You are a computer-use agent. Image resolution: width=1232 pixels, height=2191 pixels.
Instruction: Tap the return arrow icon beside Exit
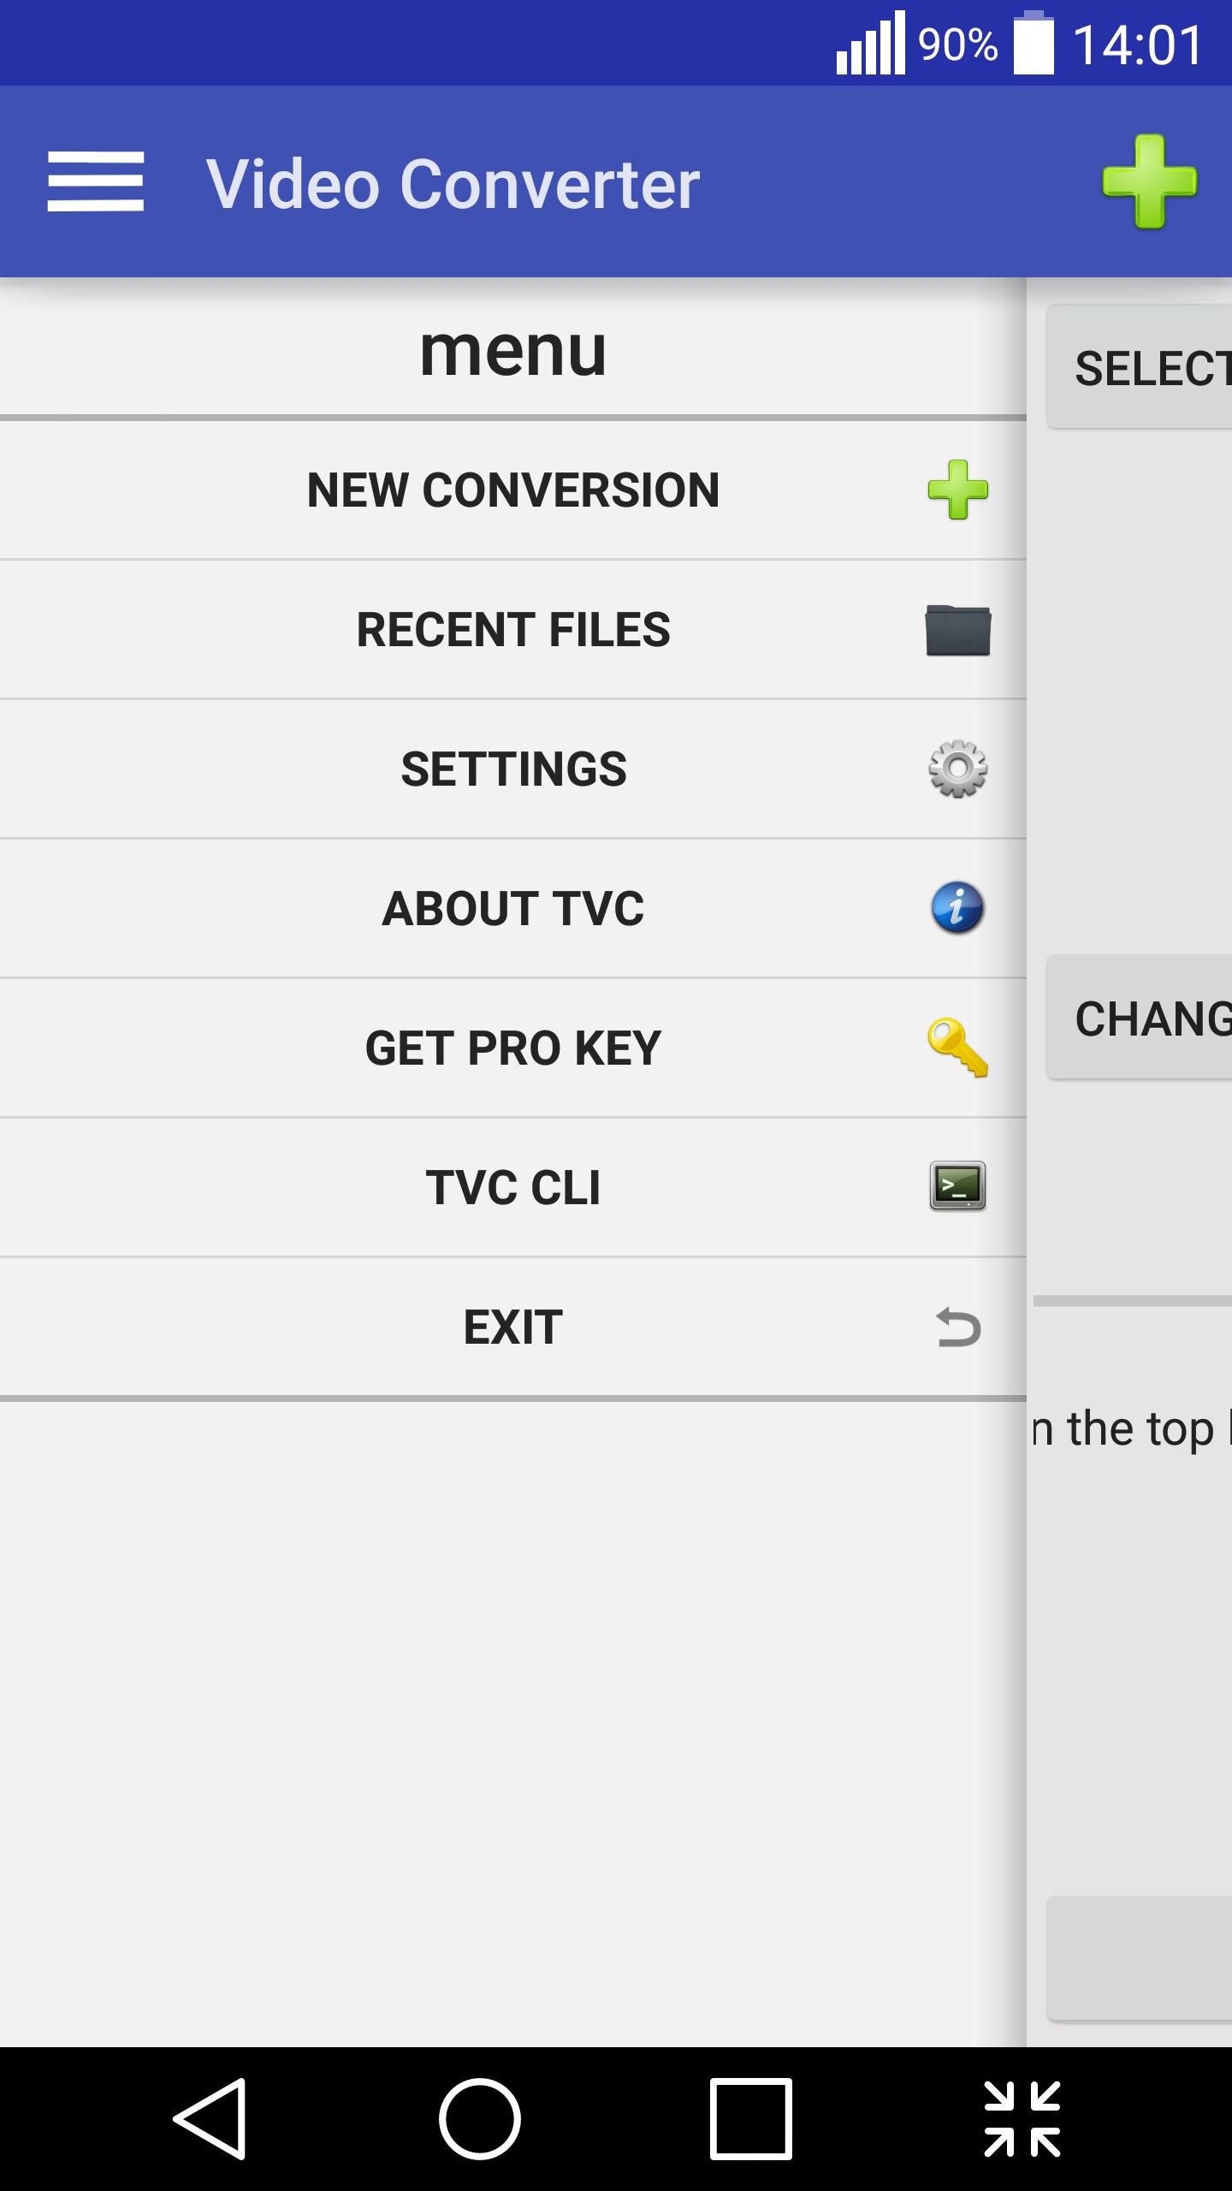pos(958,1327)
